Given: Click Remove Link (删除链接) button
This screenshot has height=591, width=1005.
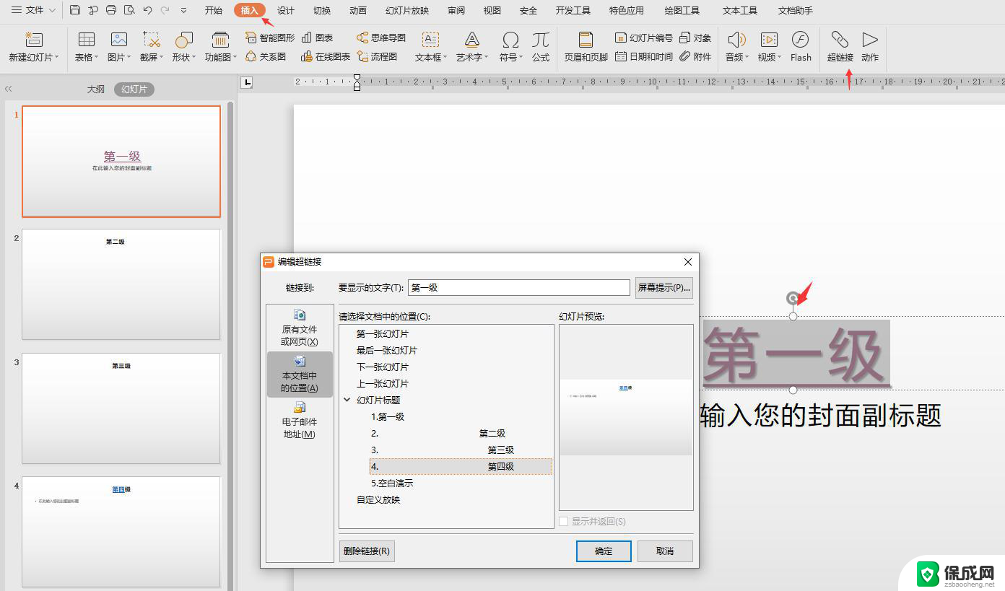Looking at the screenshot, I should point(367,551).
